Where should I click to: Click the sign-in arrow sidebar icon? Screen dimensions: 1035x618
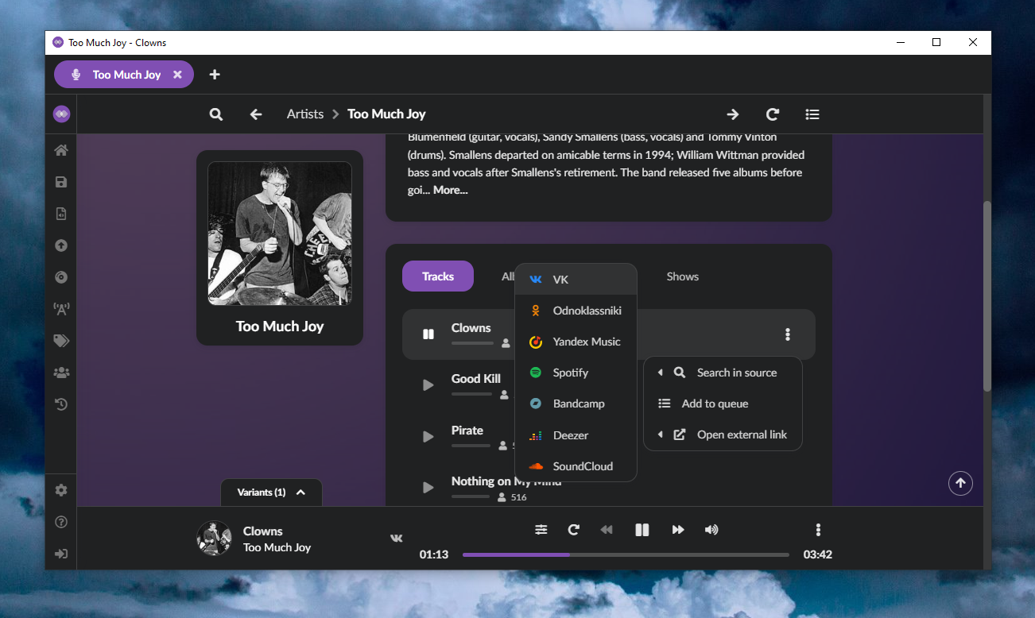pyautogui.click(x=61, y=554)
